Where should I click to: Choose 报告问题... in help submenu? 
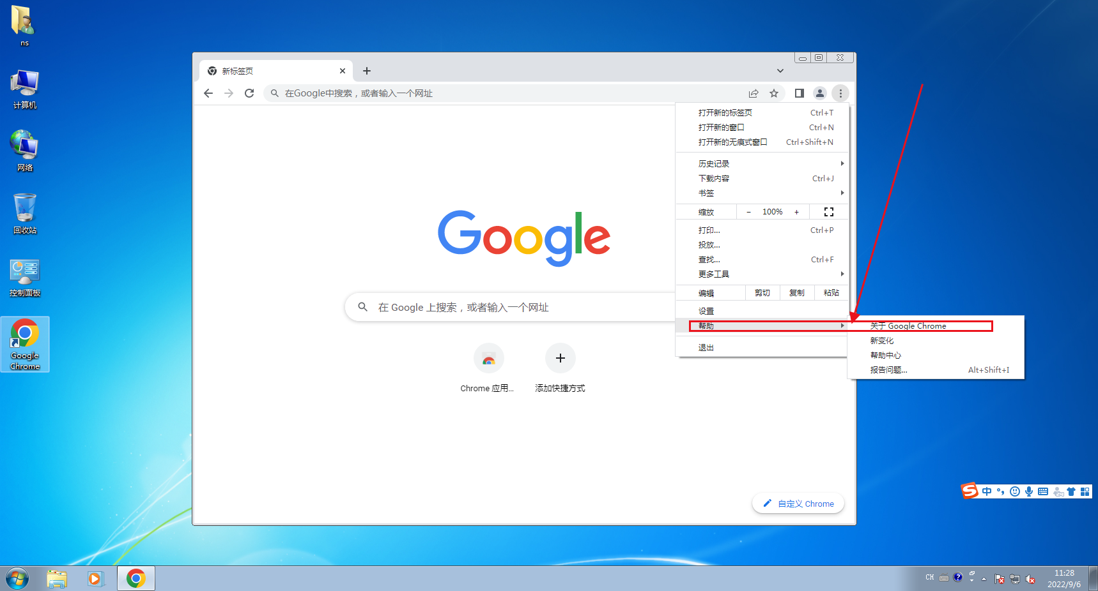[936, 370]
